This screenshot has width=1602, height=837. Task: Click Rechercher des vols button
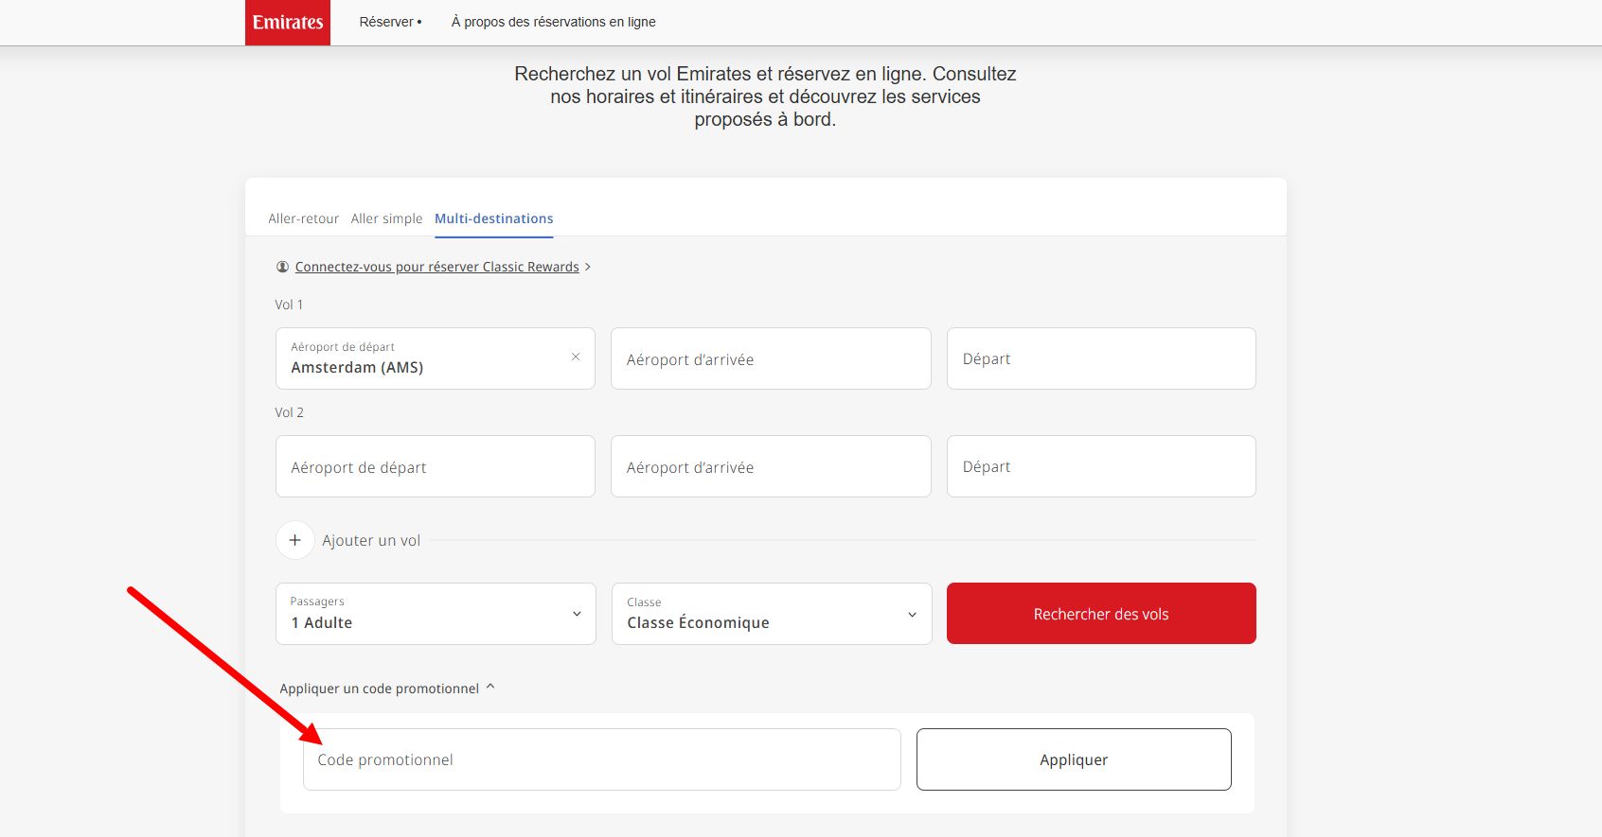pyautogui.click(x=1101, y=614)
